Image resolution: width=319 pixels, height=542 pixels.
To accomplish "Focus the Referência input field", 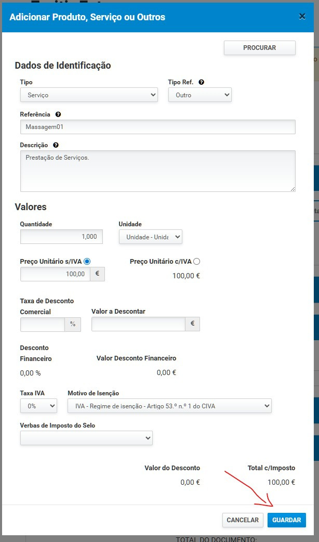I will coord(157,127).
